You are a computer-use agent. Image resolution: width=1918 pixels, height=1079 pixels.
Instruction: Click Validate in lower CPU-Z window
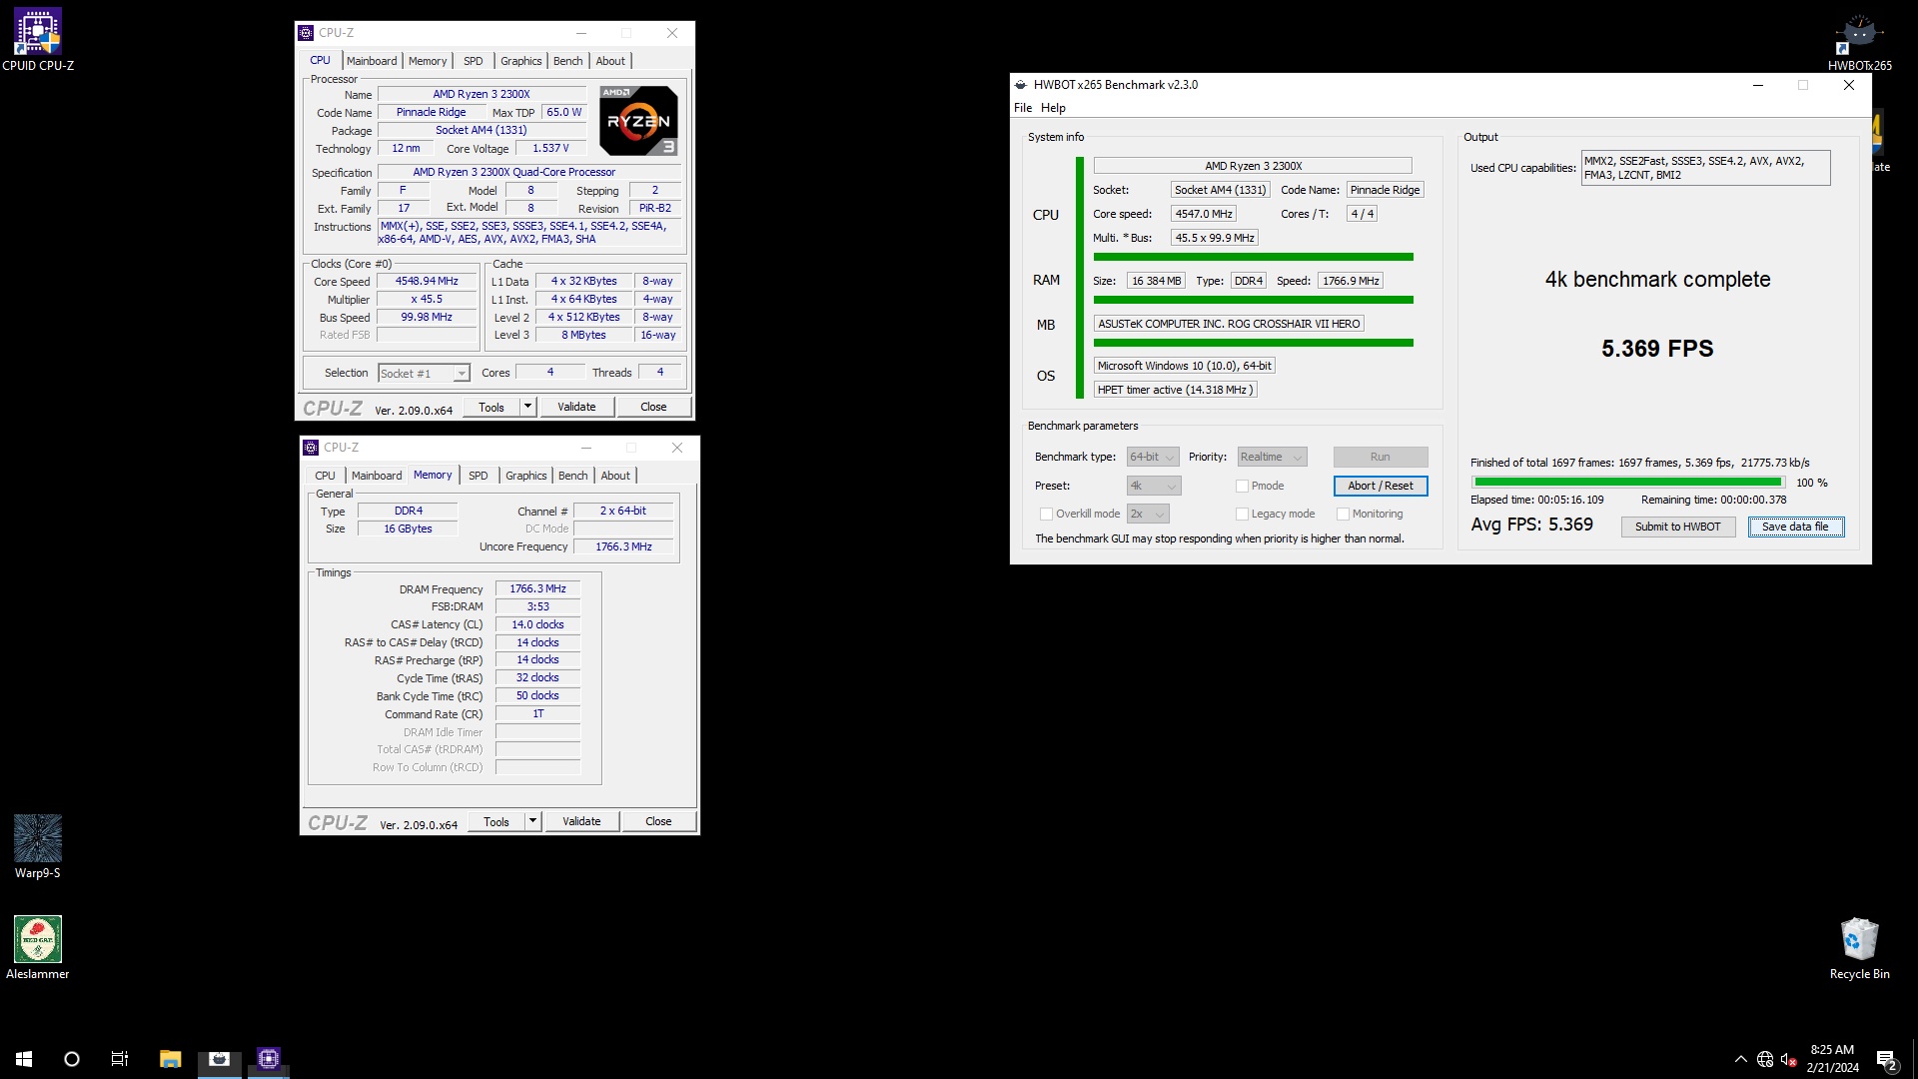[x=581, y=821]
